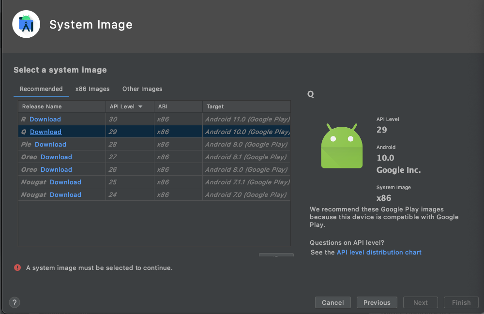
Task: Switch to the x86 Images tab
Action: [x=92, y=89]
